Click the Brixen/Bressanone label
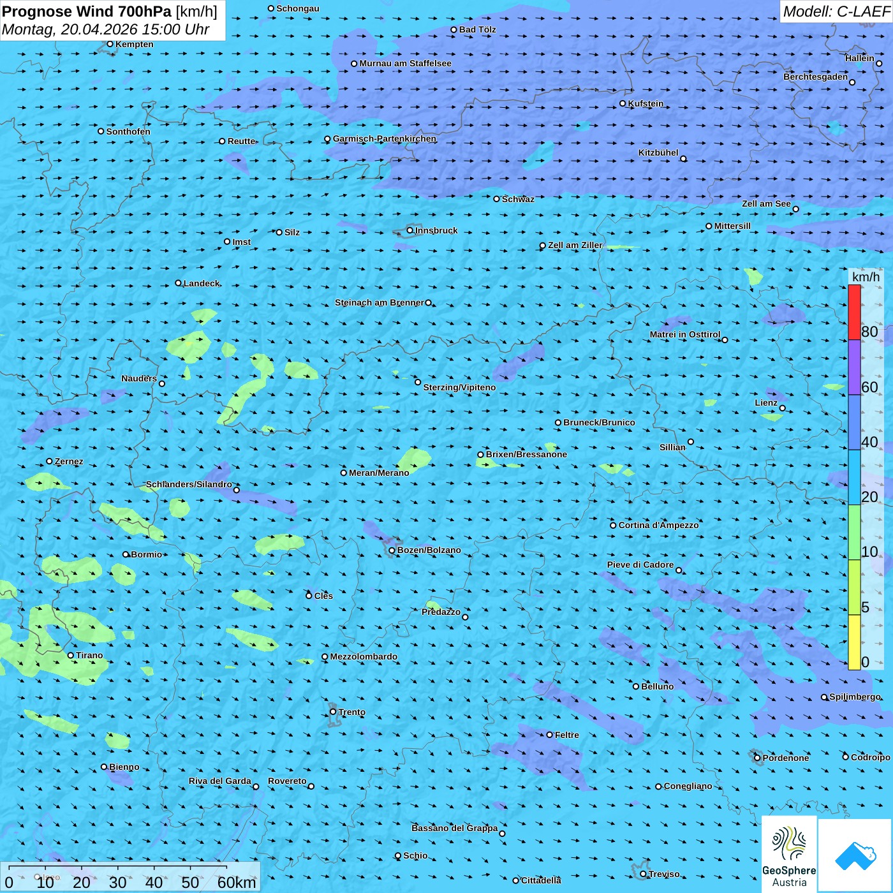This screenshot has height=893, width=893. [526, 454]
